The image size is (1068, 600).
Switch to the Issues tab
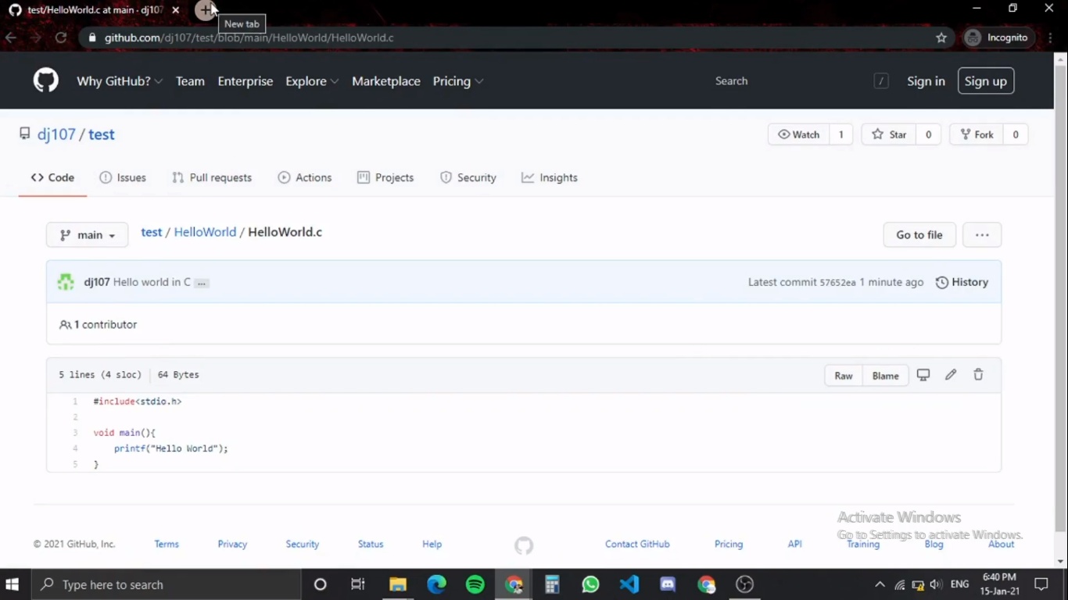pyautogui.click(x=123, y=177)
